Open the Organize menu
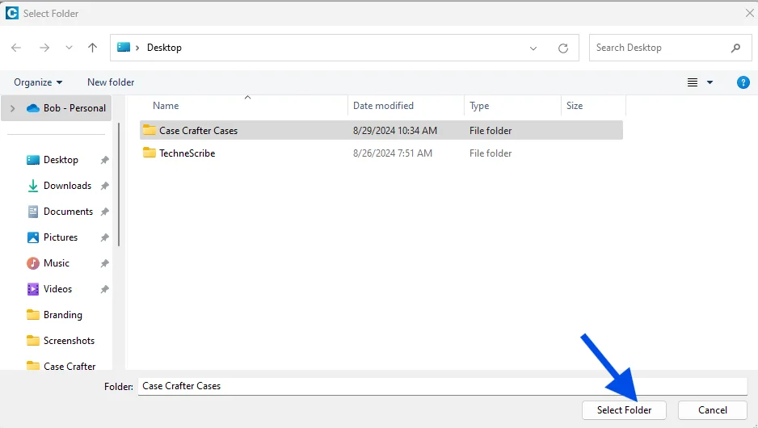Viewport: 758px width, 428px height. (38, 82)
